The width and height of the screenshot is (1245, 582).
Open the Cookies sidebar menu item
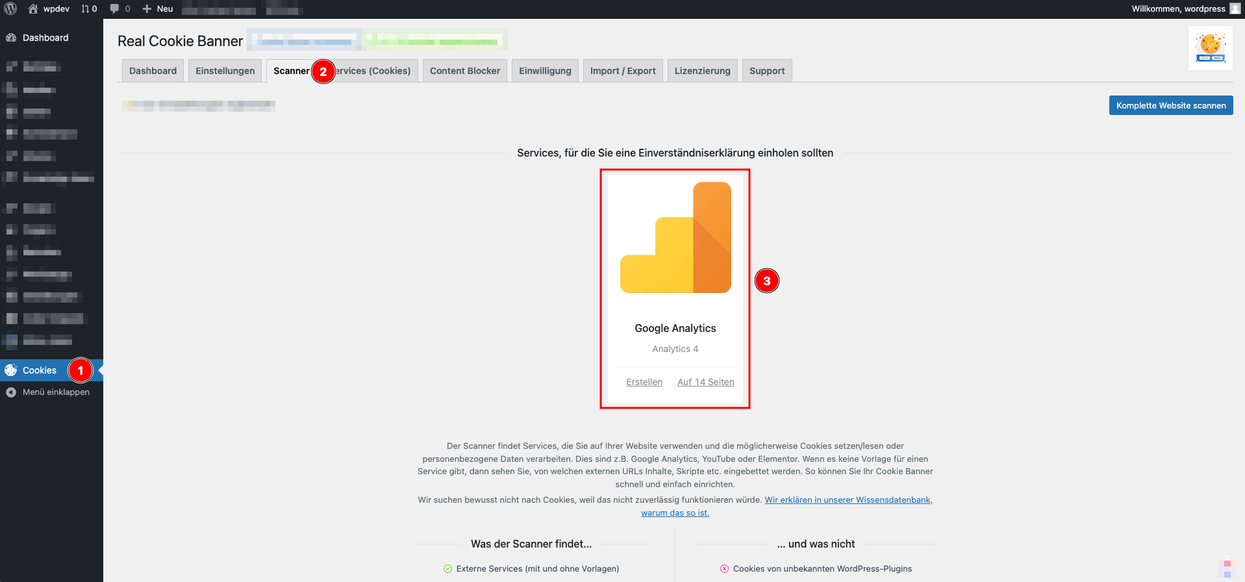40,370
